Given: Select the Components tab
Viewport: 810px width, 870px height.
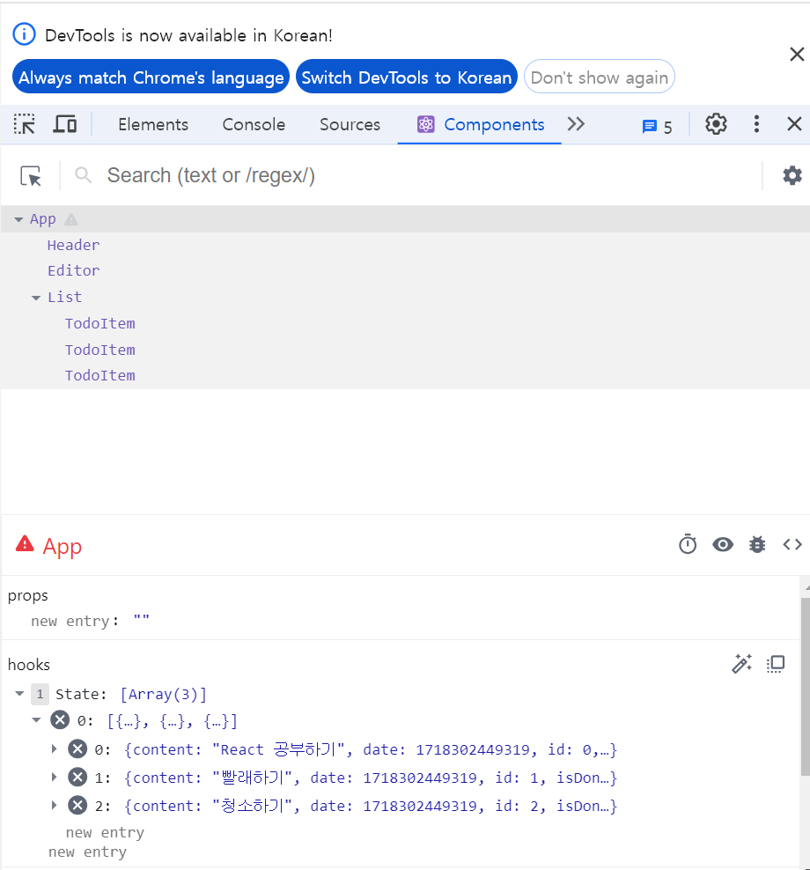Looking at the screenshot, I should coord(481,124).
